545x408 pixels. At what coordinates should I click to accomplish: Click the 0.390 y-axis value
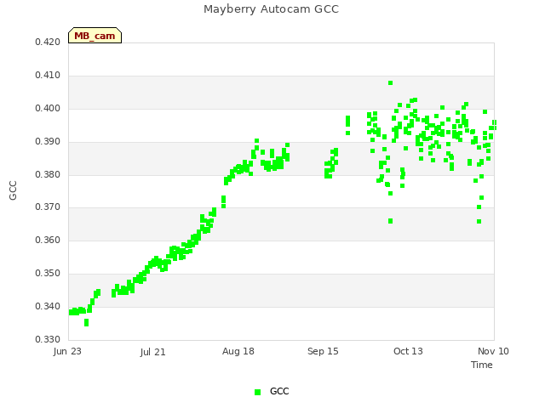click(48, 142)
